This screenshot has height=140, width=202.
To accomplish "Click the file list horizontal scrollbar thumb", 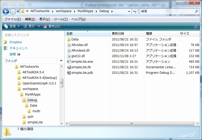I will [132, 124].
